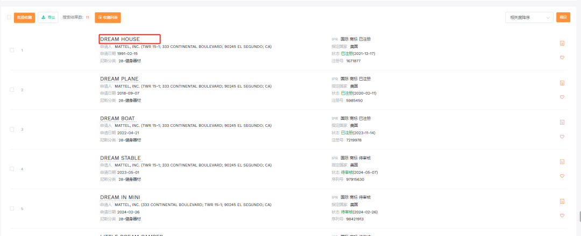
Task: Click application date 2024-02-26
Action: pos(128,212)
